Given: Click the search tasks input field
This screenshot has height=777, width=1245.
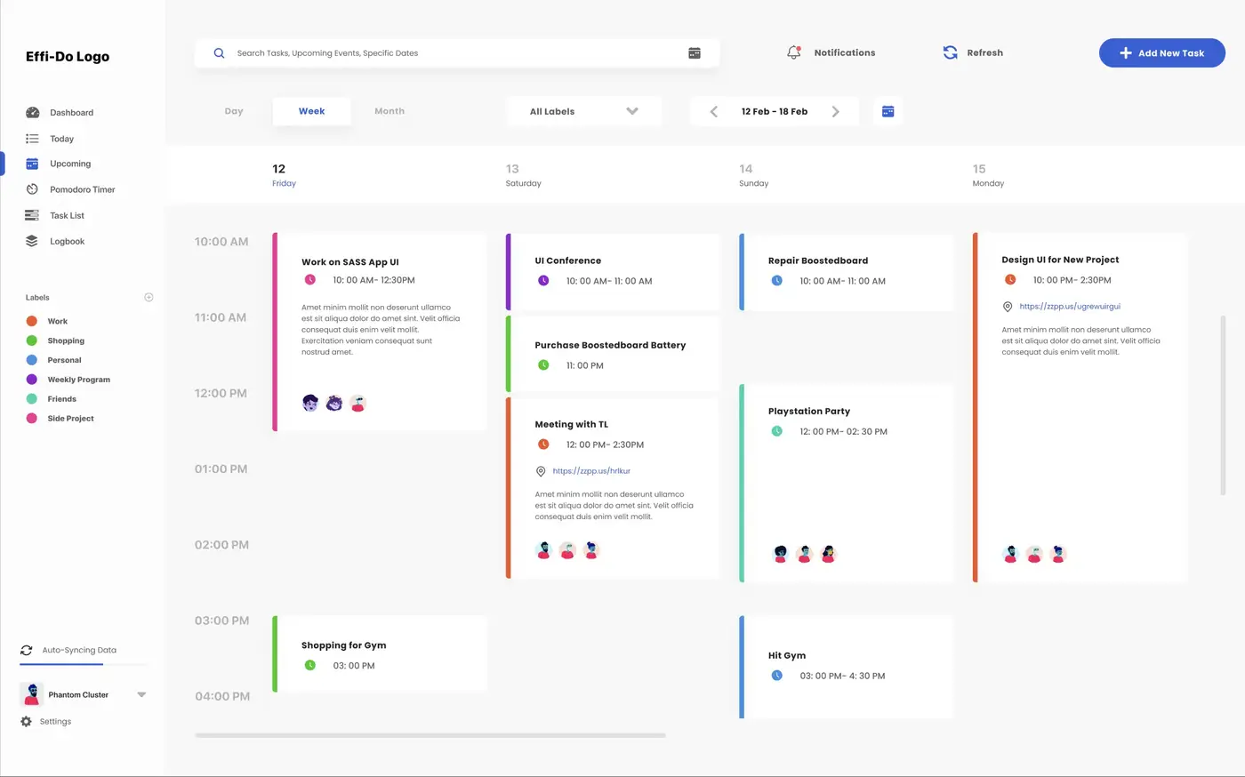Looking at the screenshot, I should (456, 53).
